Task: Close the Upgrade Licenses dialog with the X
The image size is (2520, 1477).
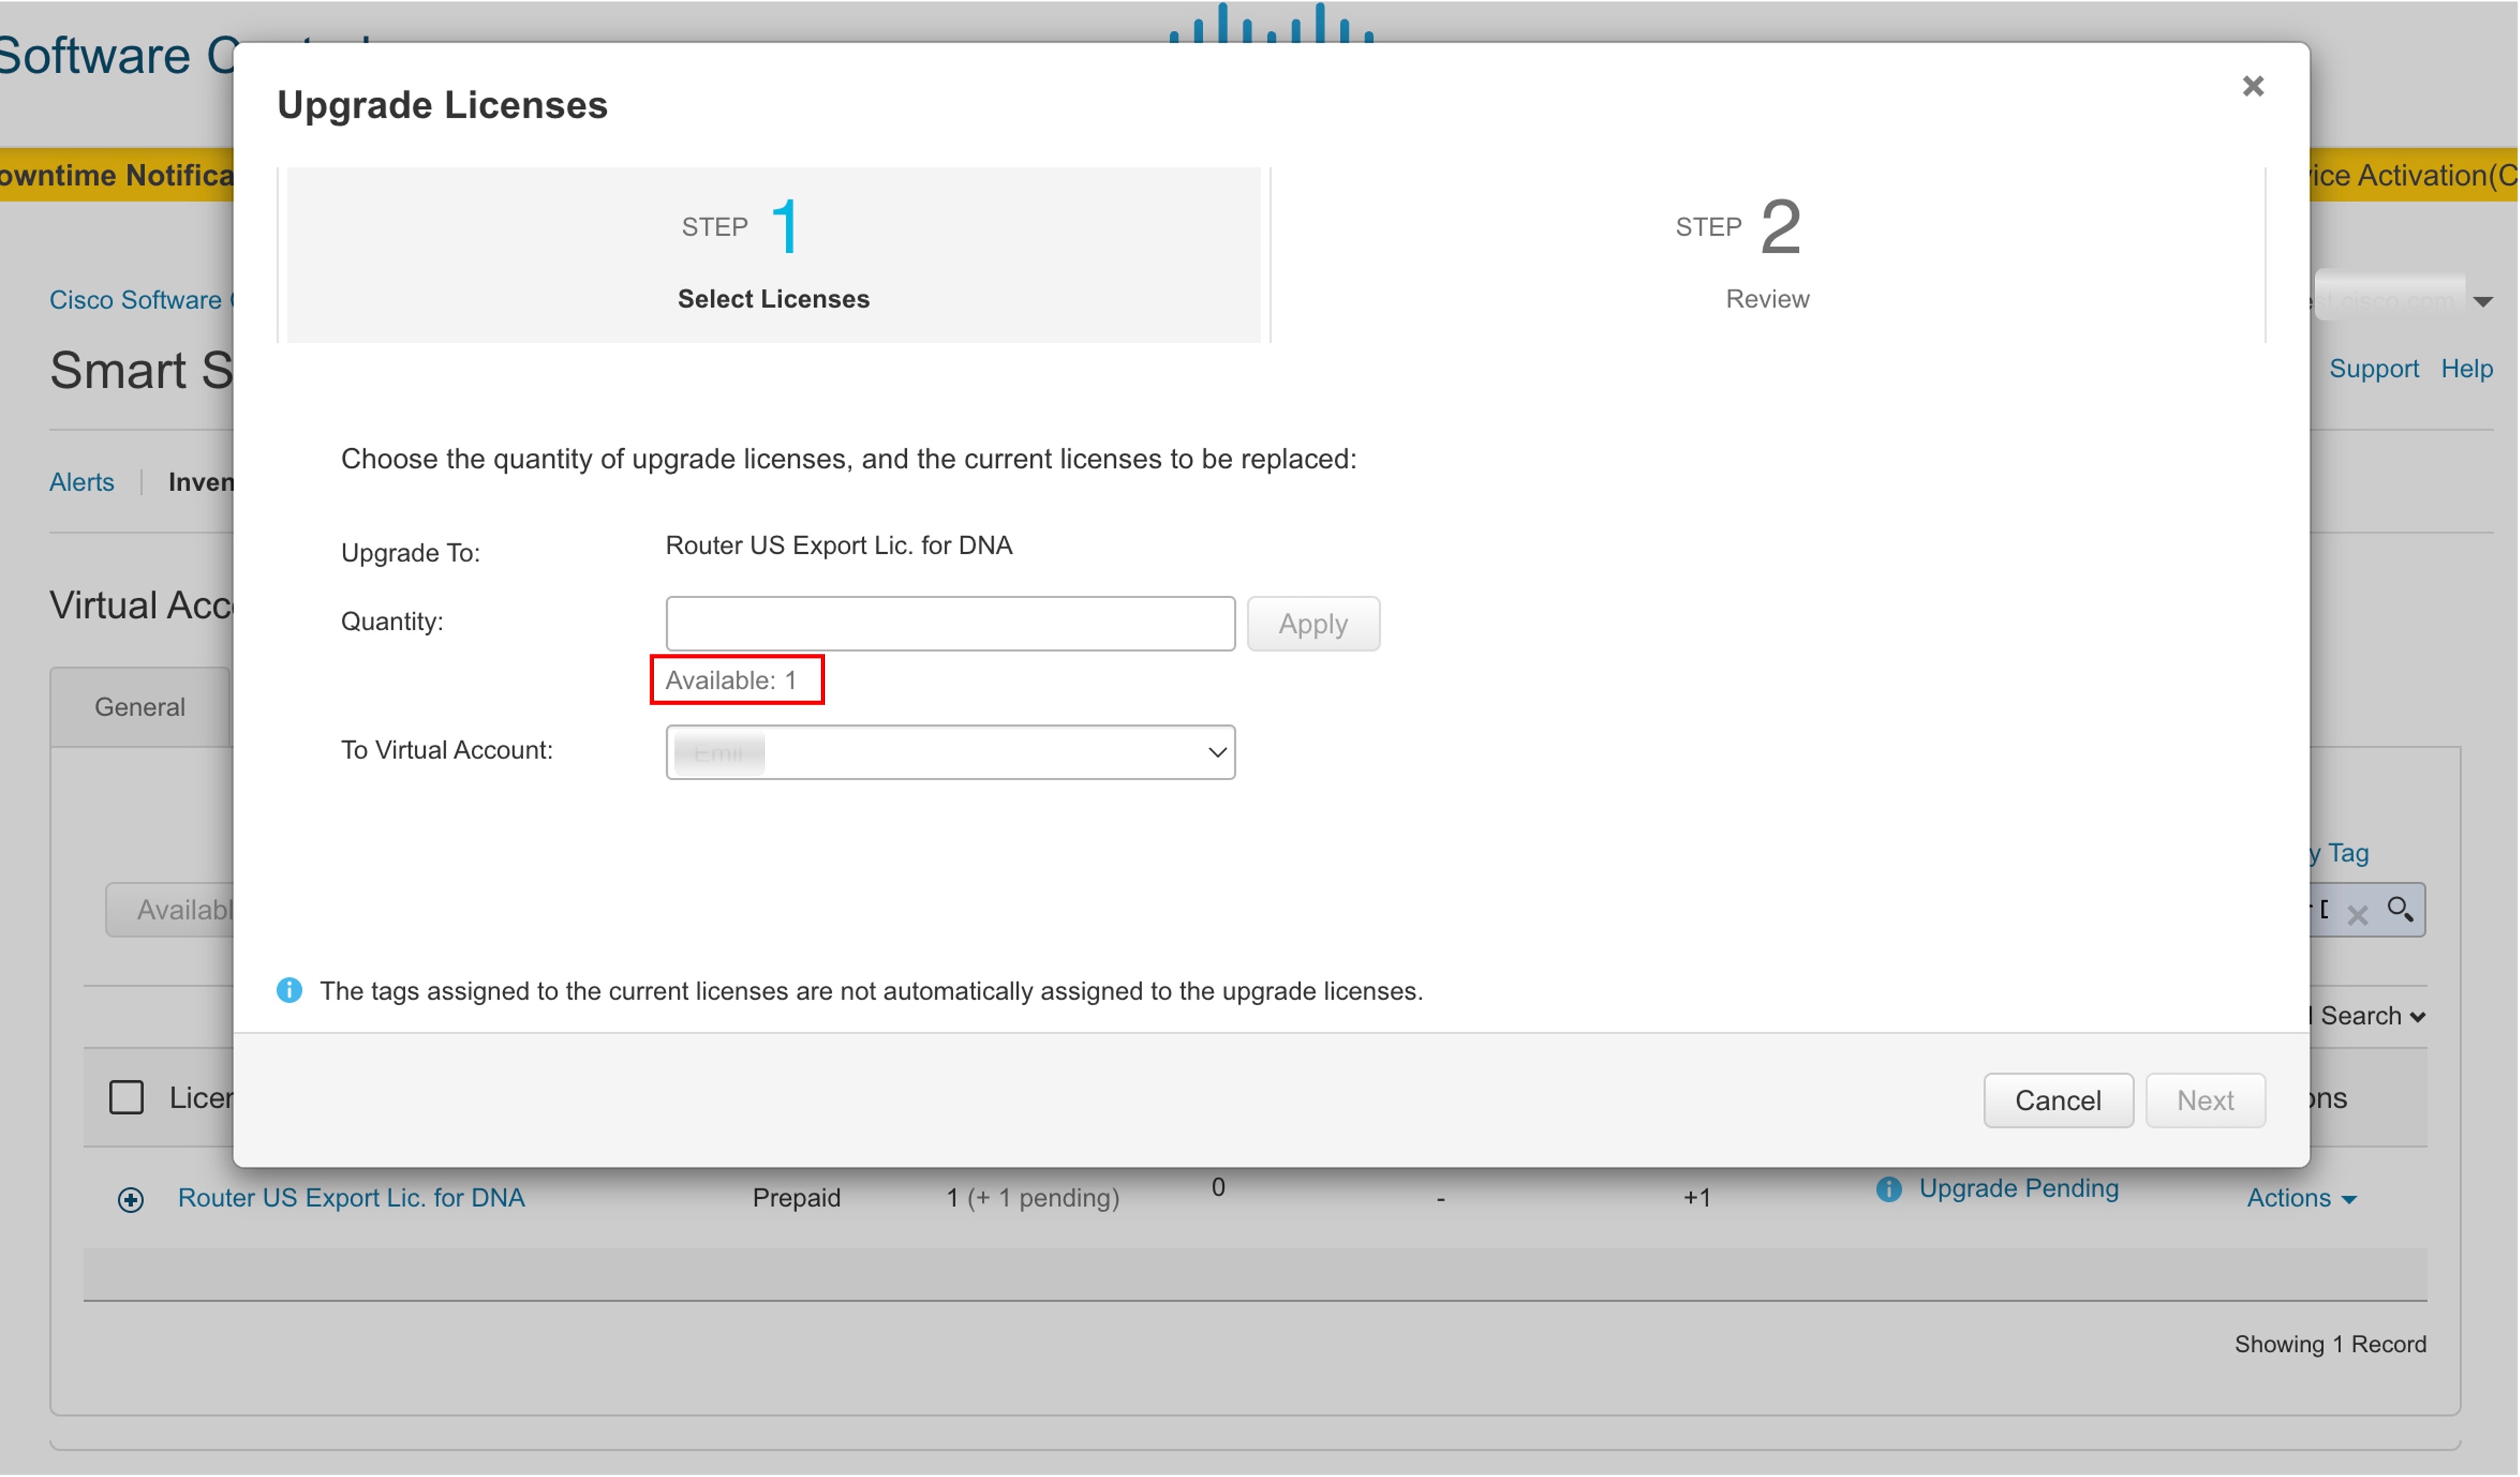Action: click(x=2253, y=86)
